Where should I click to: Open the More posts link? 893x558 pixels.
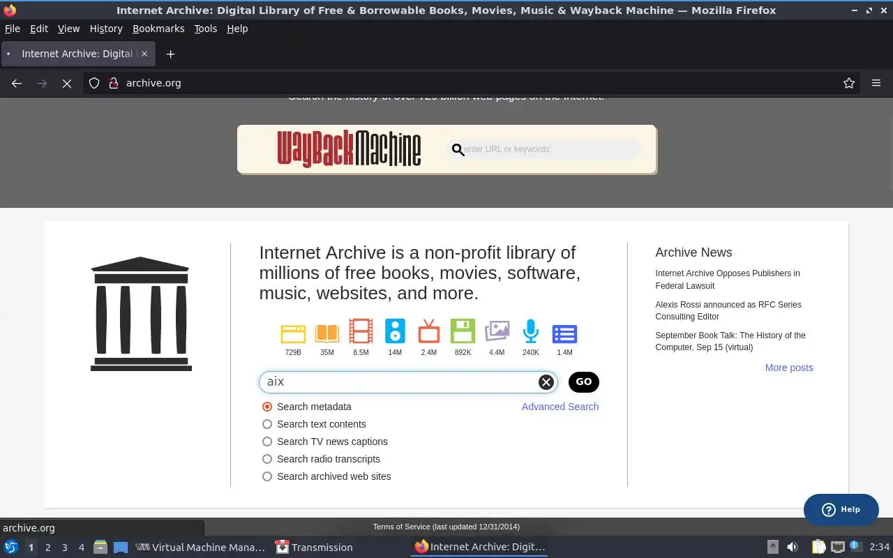coord(789,368)
